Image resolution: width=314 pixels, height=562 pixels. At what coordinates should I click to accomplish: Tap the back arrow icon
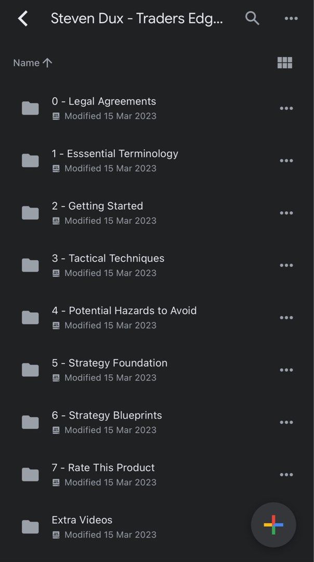coord(23,19)
